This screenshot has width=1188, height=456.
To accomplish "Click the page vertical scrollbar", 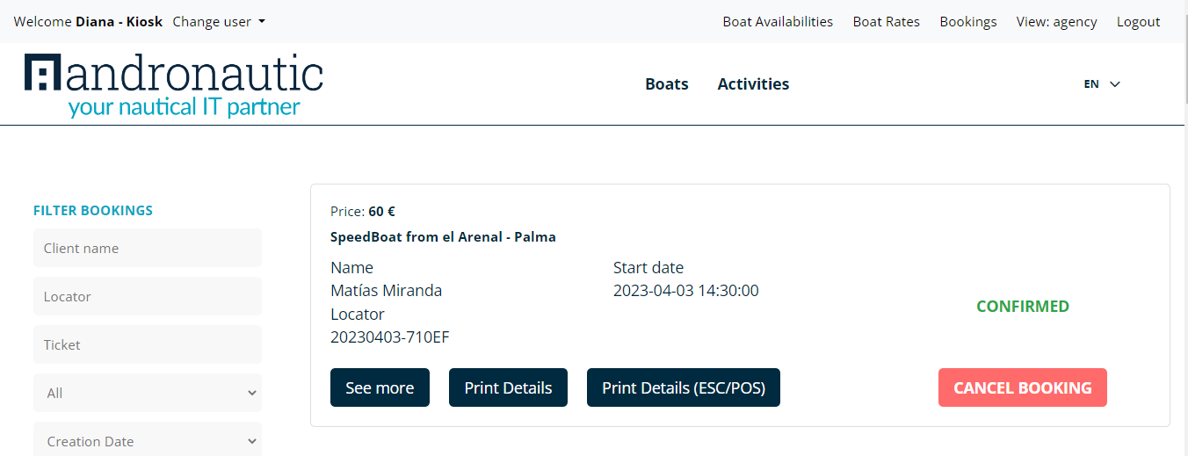I will point(1182,228).
